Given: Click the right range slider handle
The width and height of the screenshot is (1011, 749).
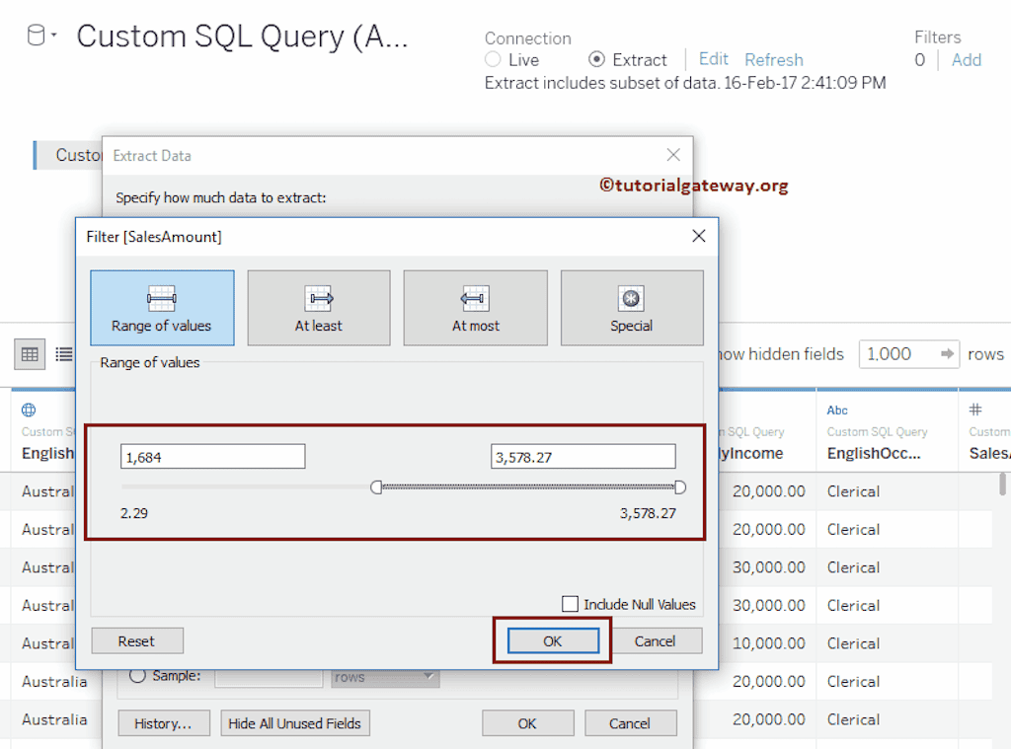Looking at the screenshot, I should click(679, 487).
